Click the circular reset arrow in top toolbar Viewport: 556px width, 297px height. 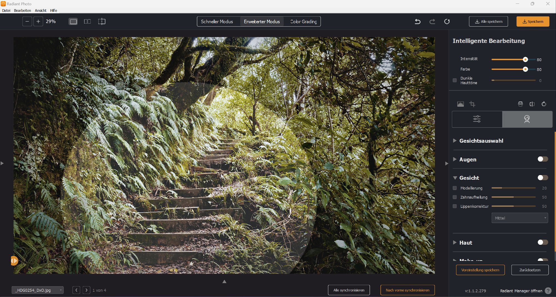[x=447, y=21]
